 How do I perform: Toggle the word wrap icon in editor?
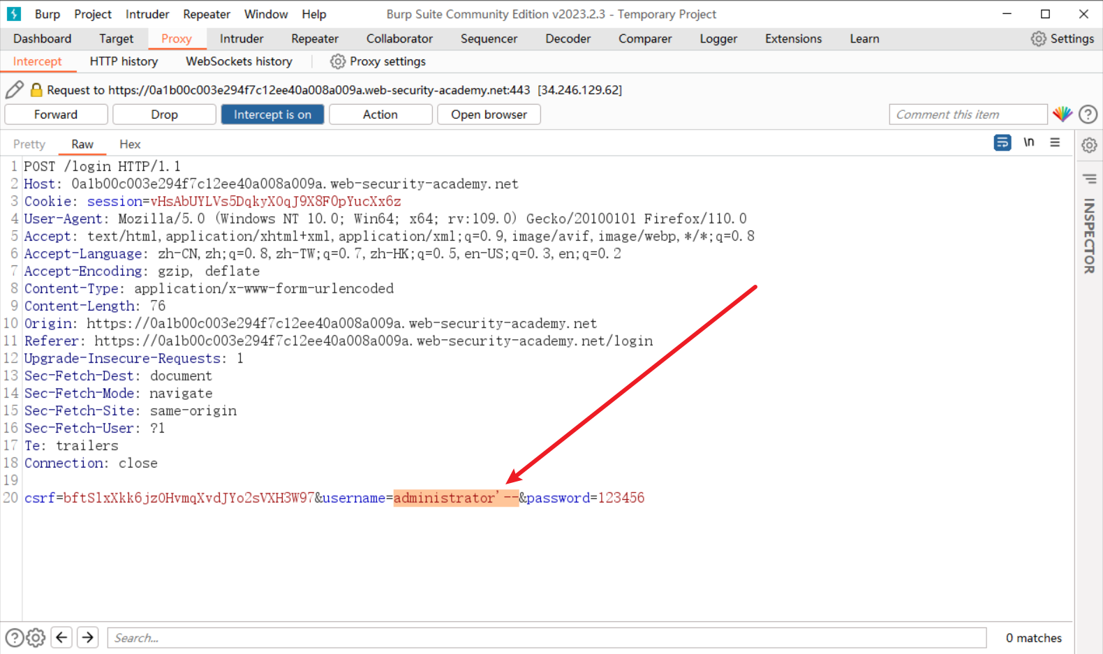pyautogui.click(x=1002, y=142)
